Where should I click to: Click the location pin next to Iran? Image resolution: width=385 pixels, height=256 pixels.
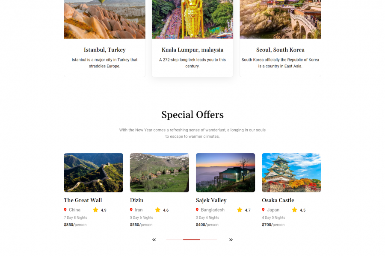(131, 209)
